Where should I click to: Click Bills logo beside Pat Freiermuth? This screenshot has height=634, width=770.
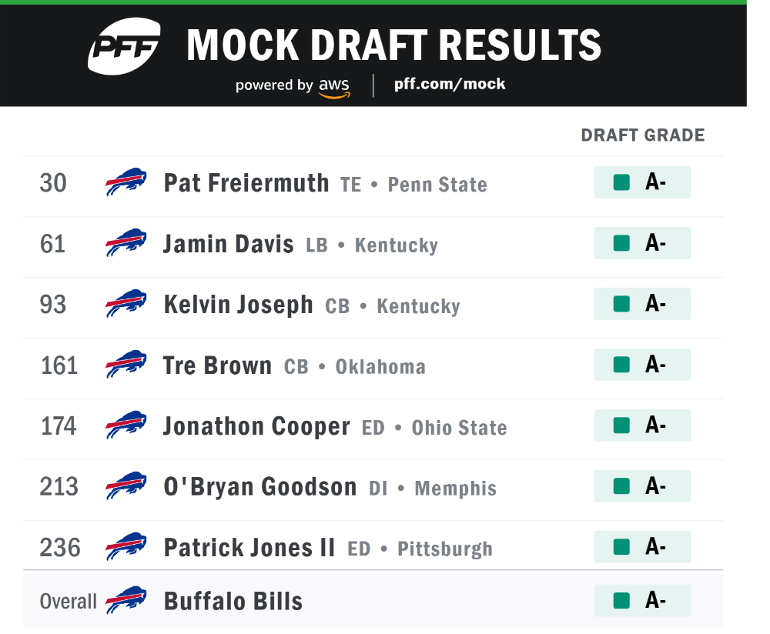(126, 182)
